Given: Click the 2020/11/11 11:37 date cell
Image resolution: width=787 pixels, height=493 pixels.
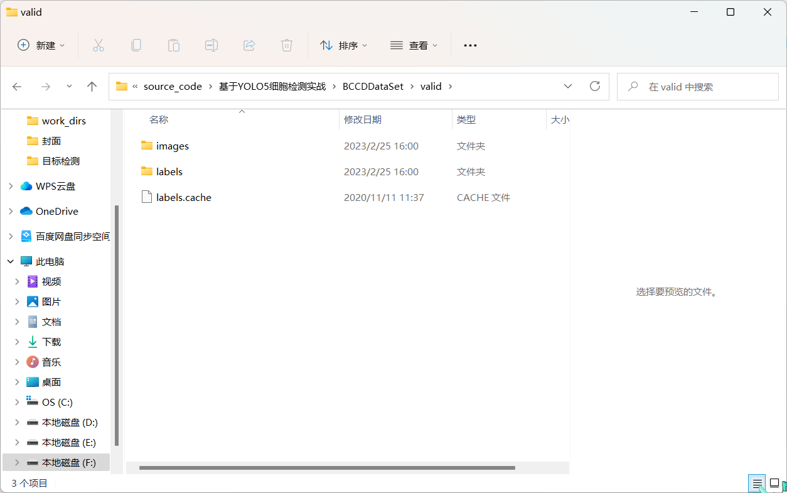Looking at the screenshot, I should click(384, 197).
